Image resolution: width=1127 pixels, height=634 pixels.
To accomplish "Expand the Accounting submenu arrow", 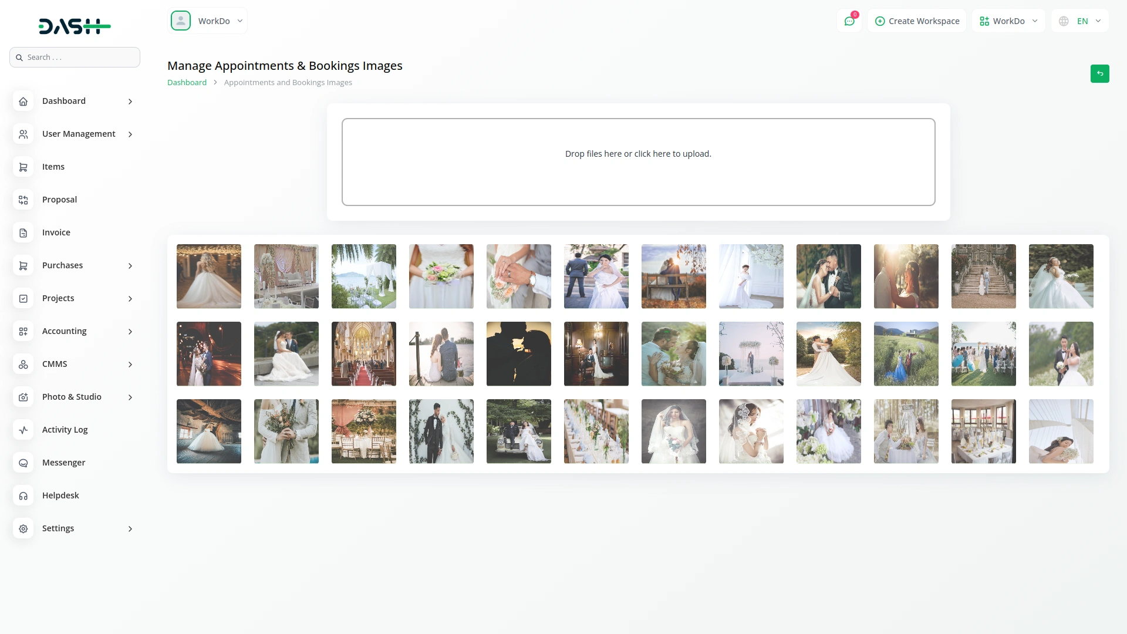I will point(130,332).
